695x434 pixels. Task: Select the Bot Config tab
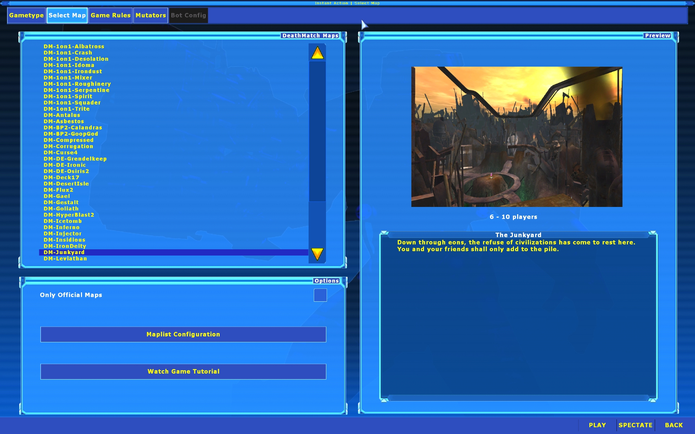[x=188, y=15]
